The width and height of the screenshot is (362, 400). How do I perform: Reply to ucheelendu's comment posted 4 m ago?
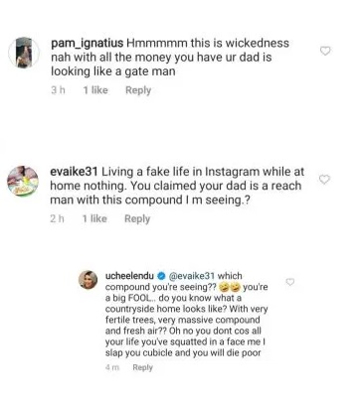(x=142, y=367)
